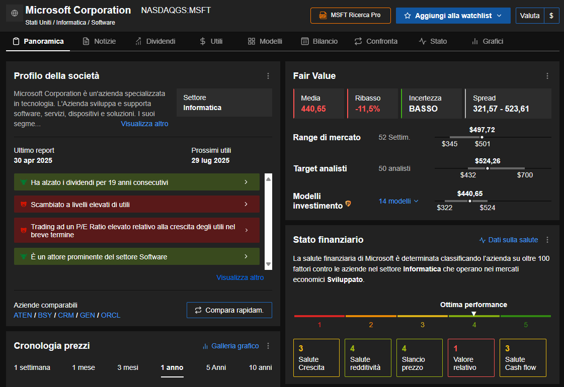The height and width of the screenshot is (387, 564).
Task: Show more insights via Visualizza altro
Action: pos(240,277)
